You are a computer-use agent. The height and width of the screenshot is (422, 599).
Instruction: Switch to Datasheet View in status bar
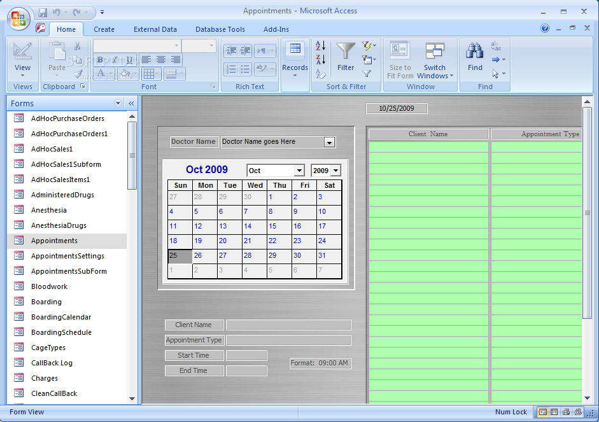[554, 412]
